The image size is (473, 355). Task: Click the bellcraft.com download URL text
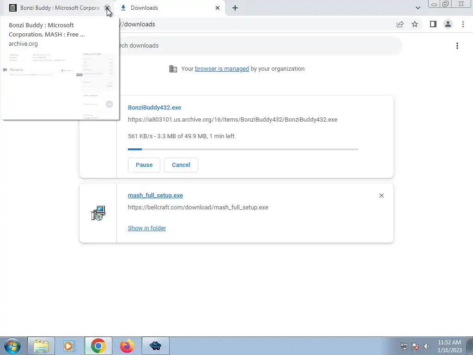(x=198, y=208)
